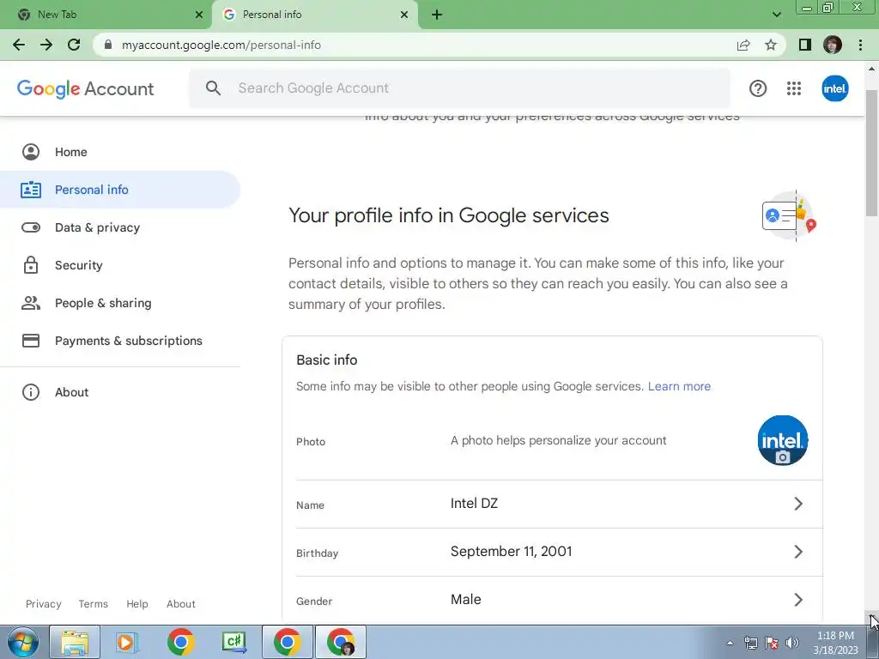Viewport: 879px width, 659px height.
Task: Open Data & privacy in the sidebar
Action: 120,227
